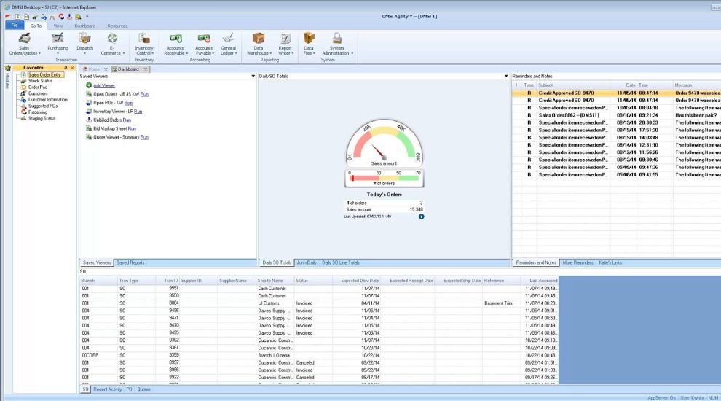721x401 pixels.
Task: Click the Open Orders - JB JS KW viewer icon
Action: point(89,94)
